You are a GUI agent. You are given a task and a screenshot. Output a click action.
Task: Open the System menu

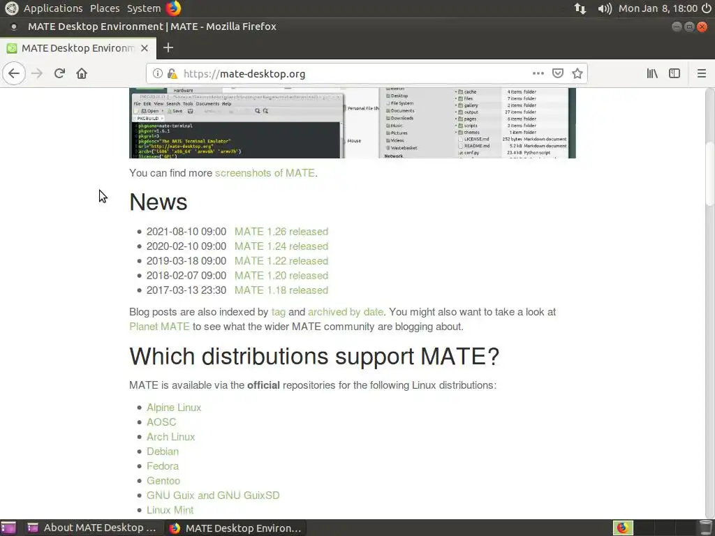pos(144,8)
